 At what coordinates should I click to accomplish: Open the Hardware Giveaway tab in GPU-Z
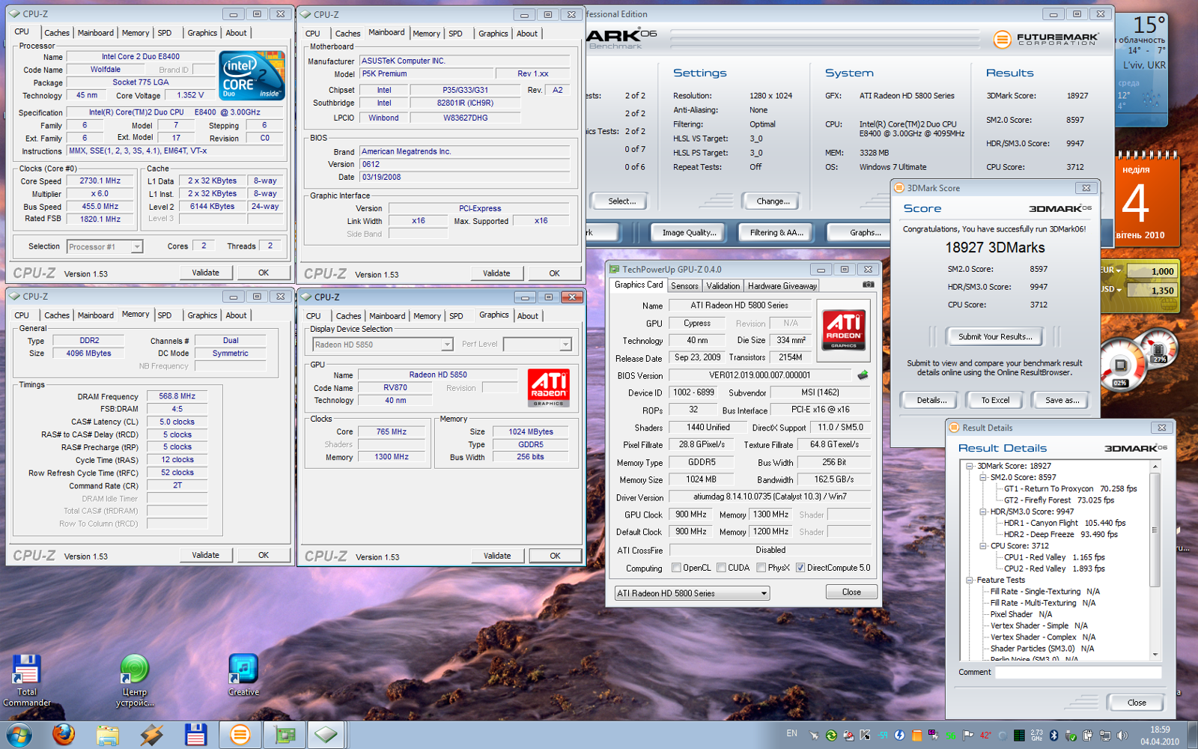[782, 286]
